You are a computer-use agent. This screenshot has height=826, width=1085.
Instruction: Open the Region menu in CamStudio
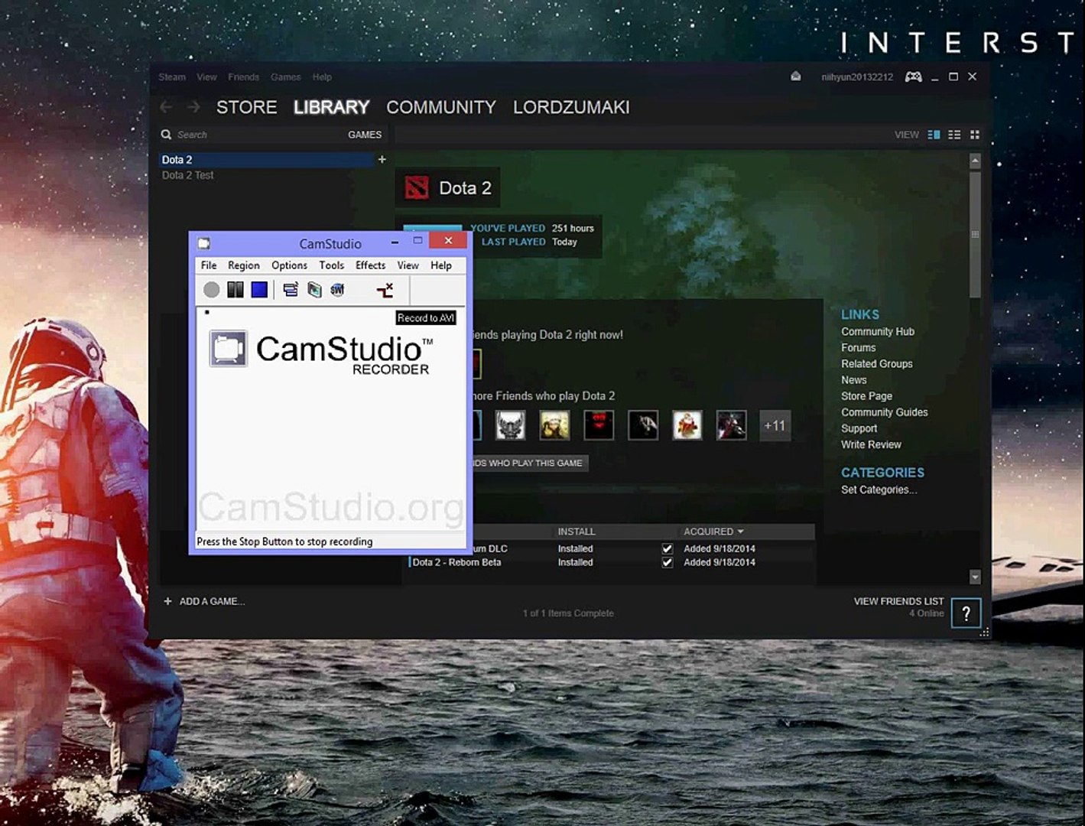pos(244,265)
